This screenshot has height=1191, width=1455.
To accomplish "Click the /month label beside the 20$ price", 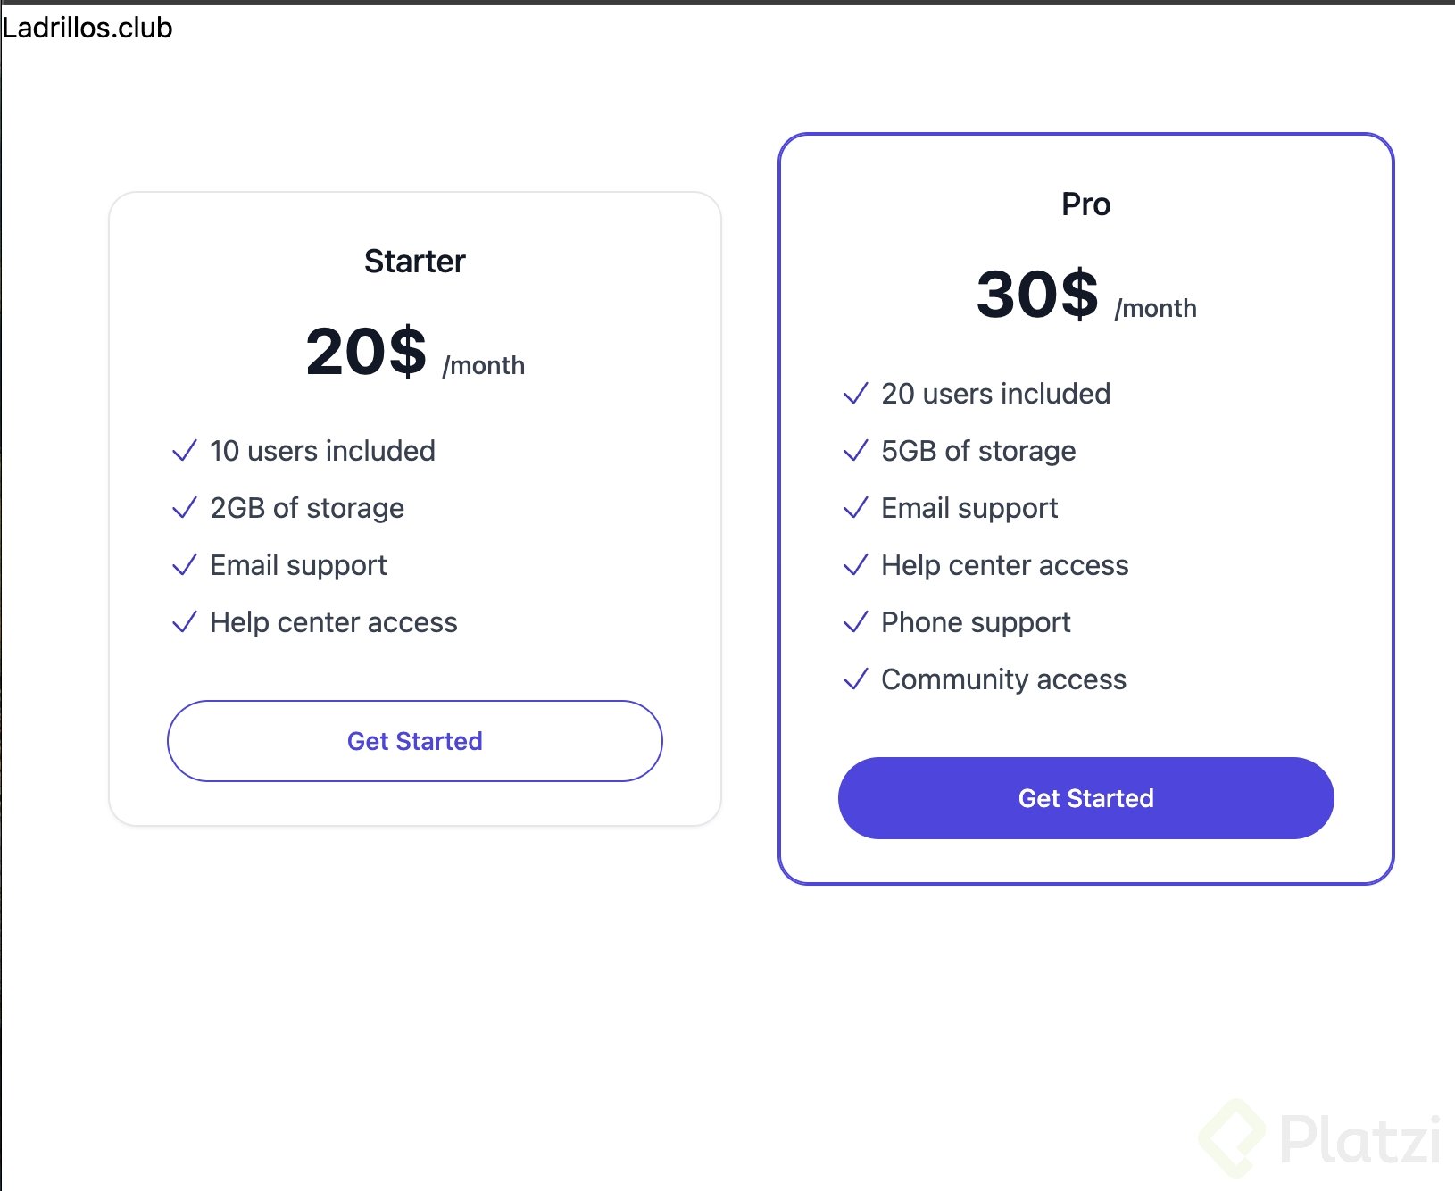I will coord(484,365).
